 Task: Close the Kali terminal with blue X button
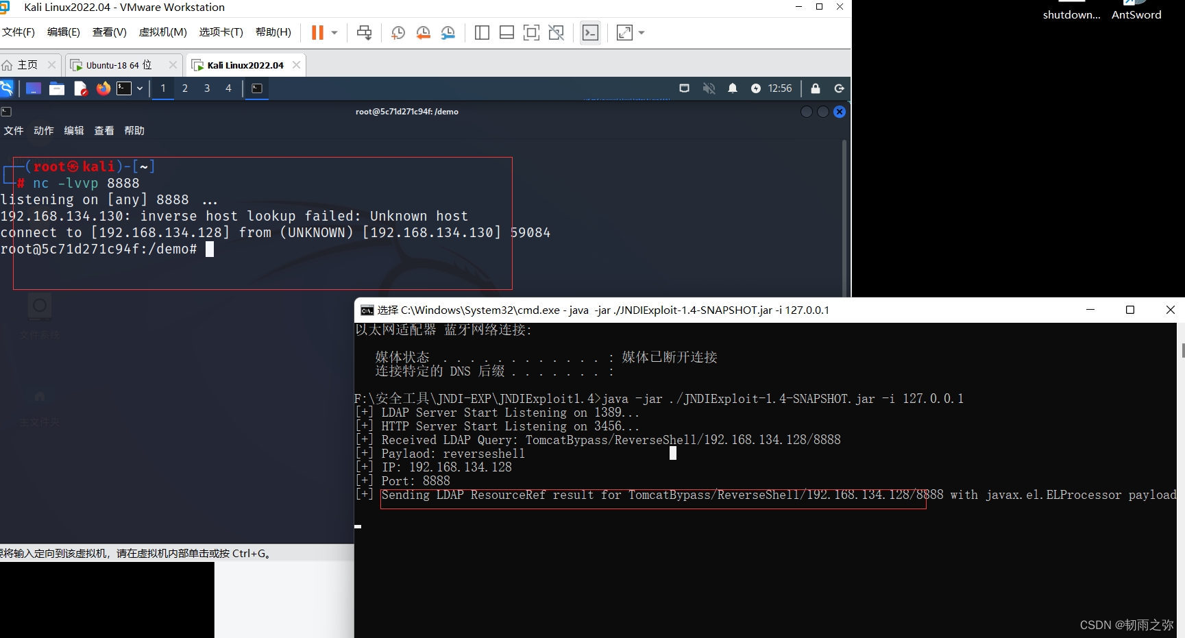pyautogui.click(x=840, y=112)
